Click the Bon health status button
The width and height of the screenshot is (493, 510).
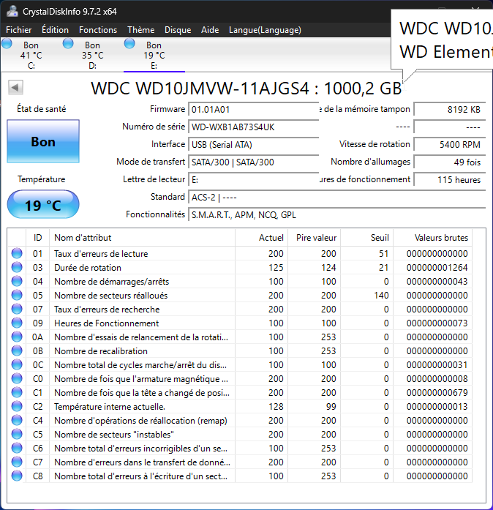point(43,141)
